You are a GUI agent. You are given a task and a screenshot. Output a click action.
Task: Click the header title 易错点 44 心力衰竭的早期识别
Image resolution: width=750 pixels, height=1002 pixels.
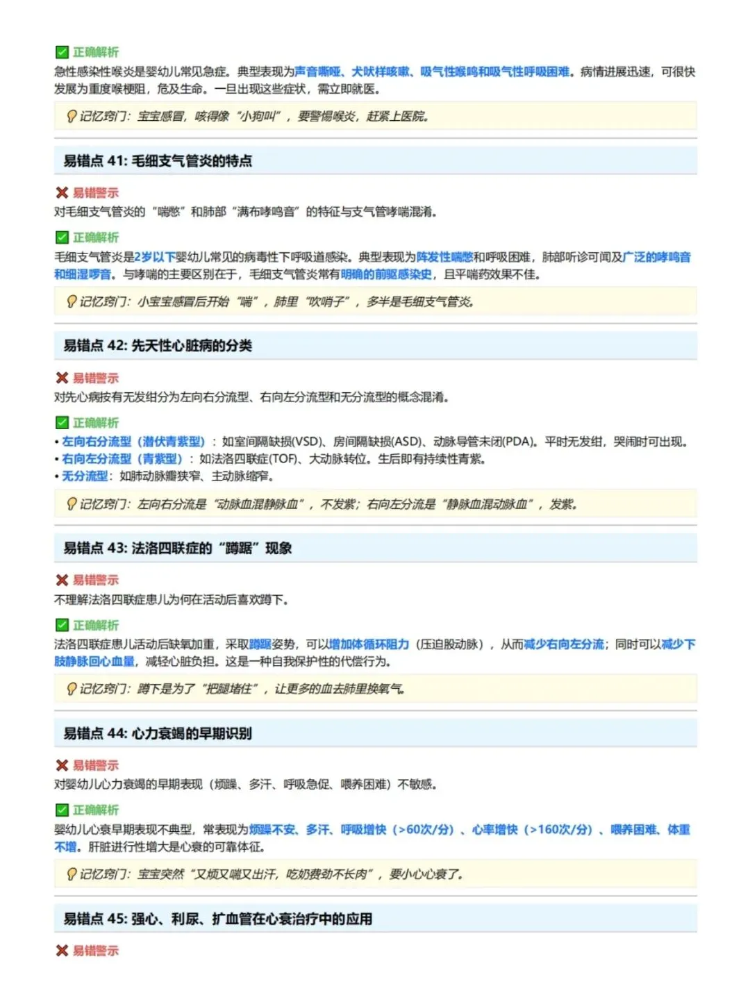(174, 733)
